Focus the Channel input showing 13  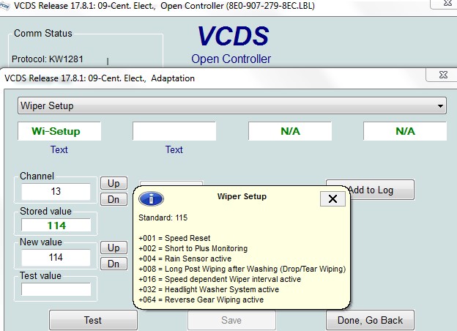[56, 192]
